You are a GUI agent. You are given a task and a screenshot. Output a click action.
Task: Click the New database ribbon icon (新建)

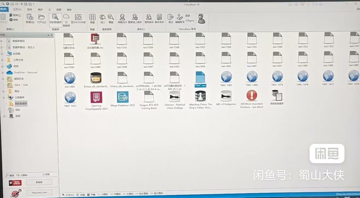[x=30, y=19]
